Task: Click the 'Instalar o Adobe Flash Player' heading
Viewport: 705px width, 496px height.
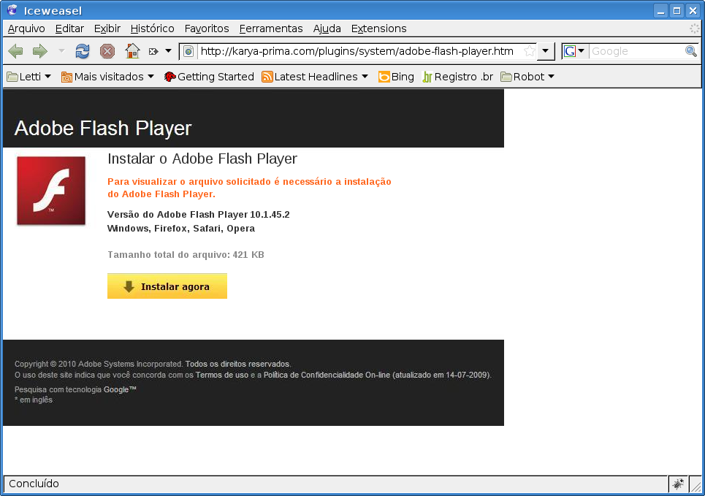Action: [202, 159]
